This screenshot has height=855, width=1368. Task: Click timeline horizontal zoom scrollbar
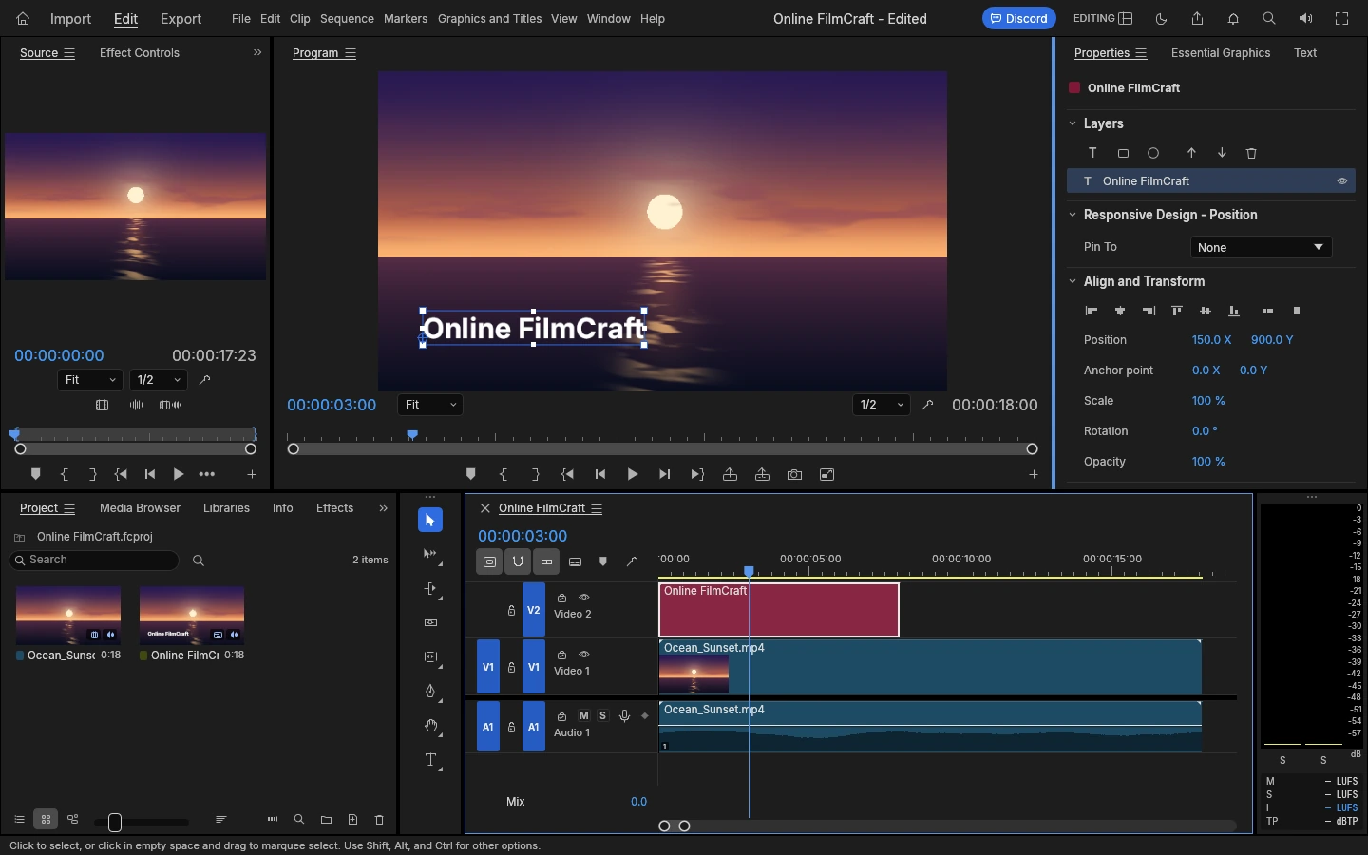coord(674,826)
